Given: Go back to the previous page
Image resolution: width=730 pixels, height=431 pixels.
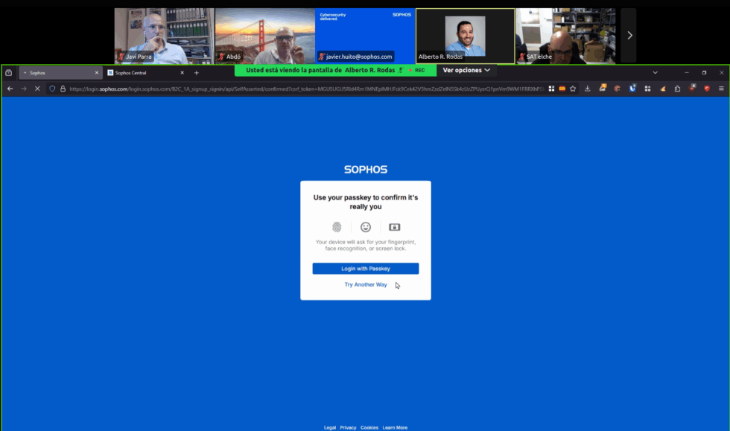Looking at the screenshot, I should pyautogui.click(x=10, y=89).
